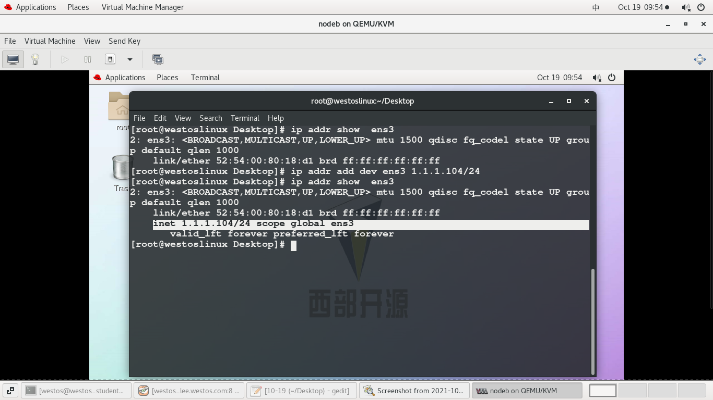This screenshot has width=713, height=400.
Task: Pause the virtual machine
Action: [87, 59]
